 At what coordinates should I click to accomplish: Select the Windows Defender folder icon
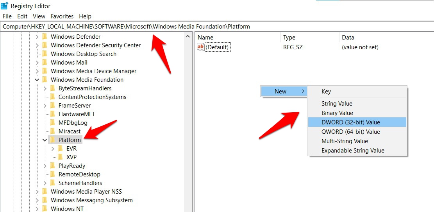45,37
